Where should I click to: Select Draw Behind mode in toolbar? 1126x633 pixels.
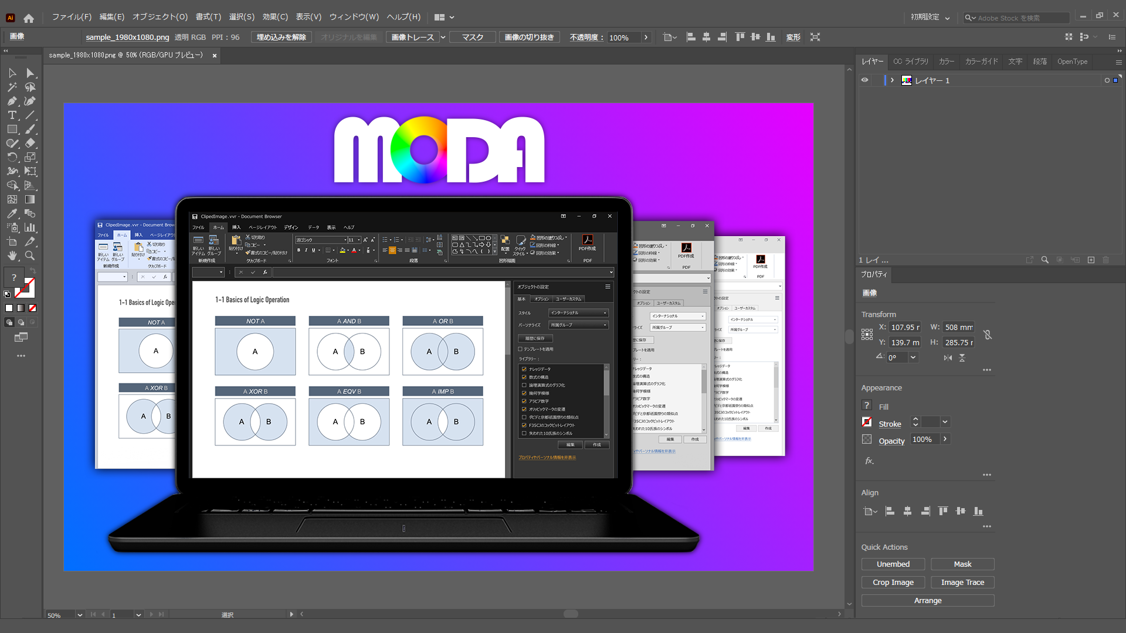[21, 322]
